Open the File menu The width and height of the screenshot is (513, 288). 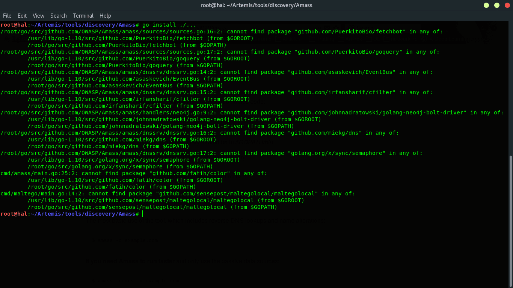tap(7, 15)
